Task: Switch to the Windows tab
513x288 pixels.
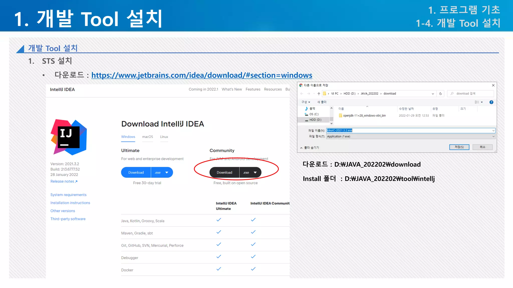Action: (128, 137)
